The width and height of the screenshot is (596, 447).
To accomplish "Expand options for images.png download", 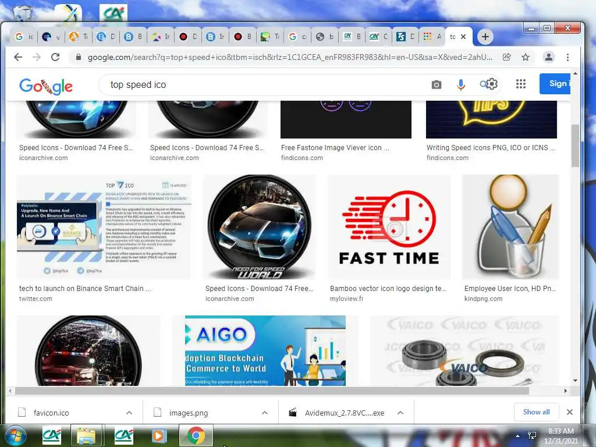I will 265,413.
